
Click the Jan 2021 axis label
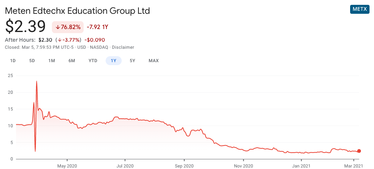tap(301, 166)
